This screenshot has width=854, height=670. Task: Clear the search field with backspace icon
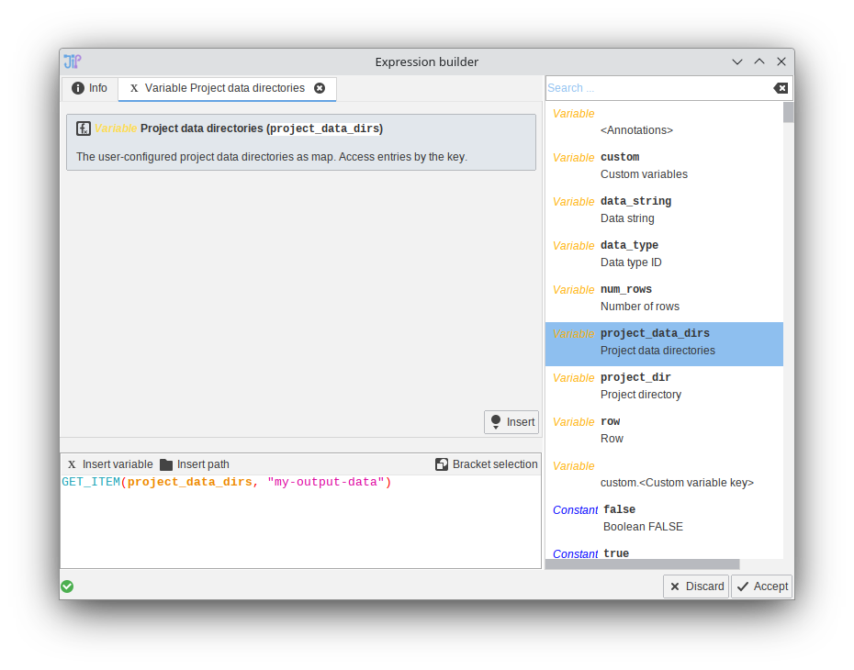780,88
